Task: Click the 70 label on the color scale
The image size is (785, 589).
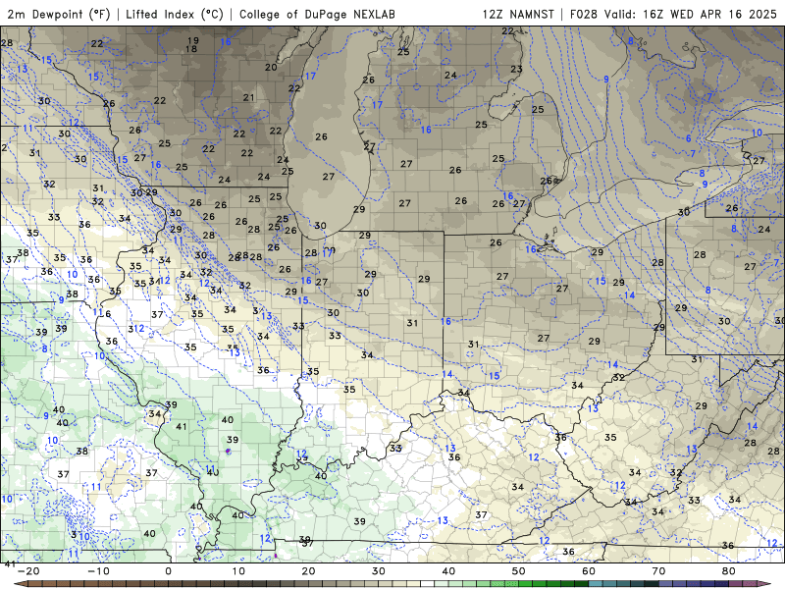Action: click(658, 571)
